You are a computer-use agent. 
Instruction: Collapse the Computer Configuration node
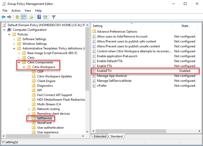point(4,30)
